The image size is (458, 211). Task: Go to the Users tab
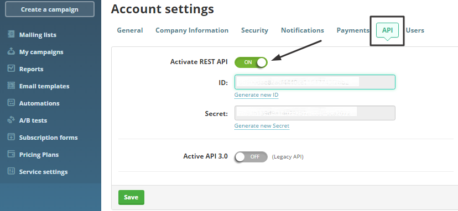415,30
